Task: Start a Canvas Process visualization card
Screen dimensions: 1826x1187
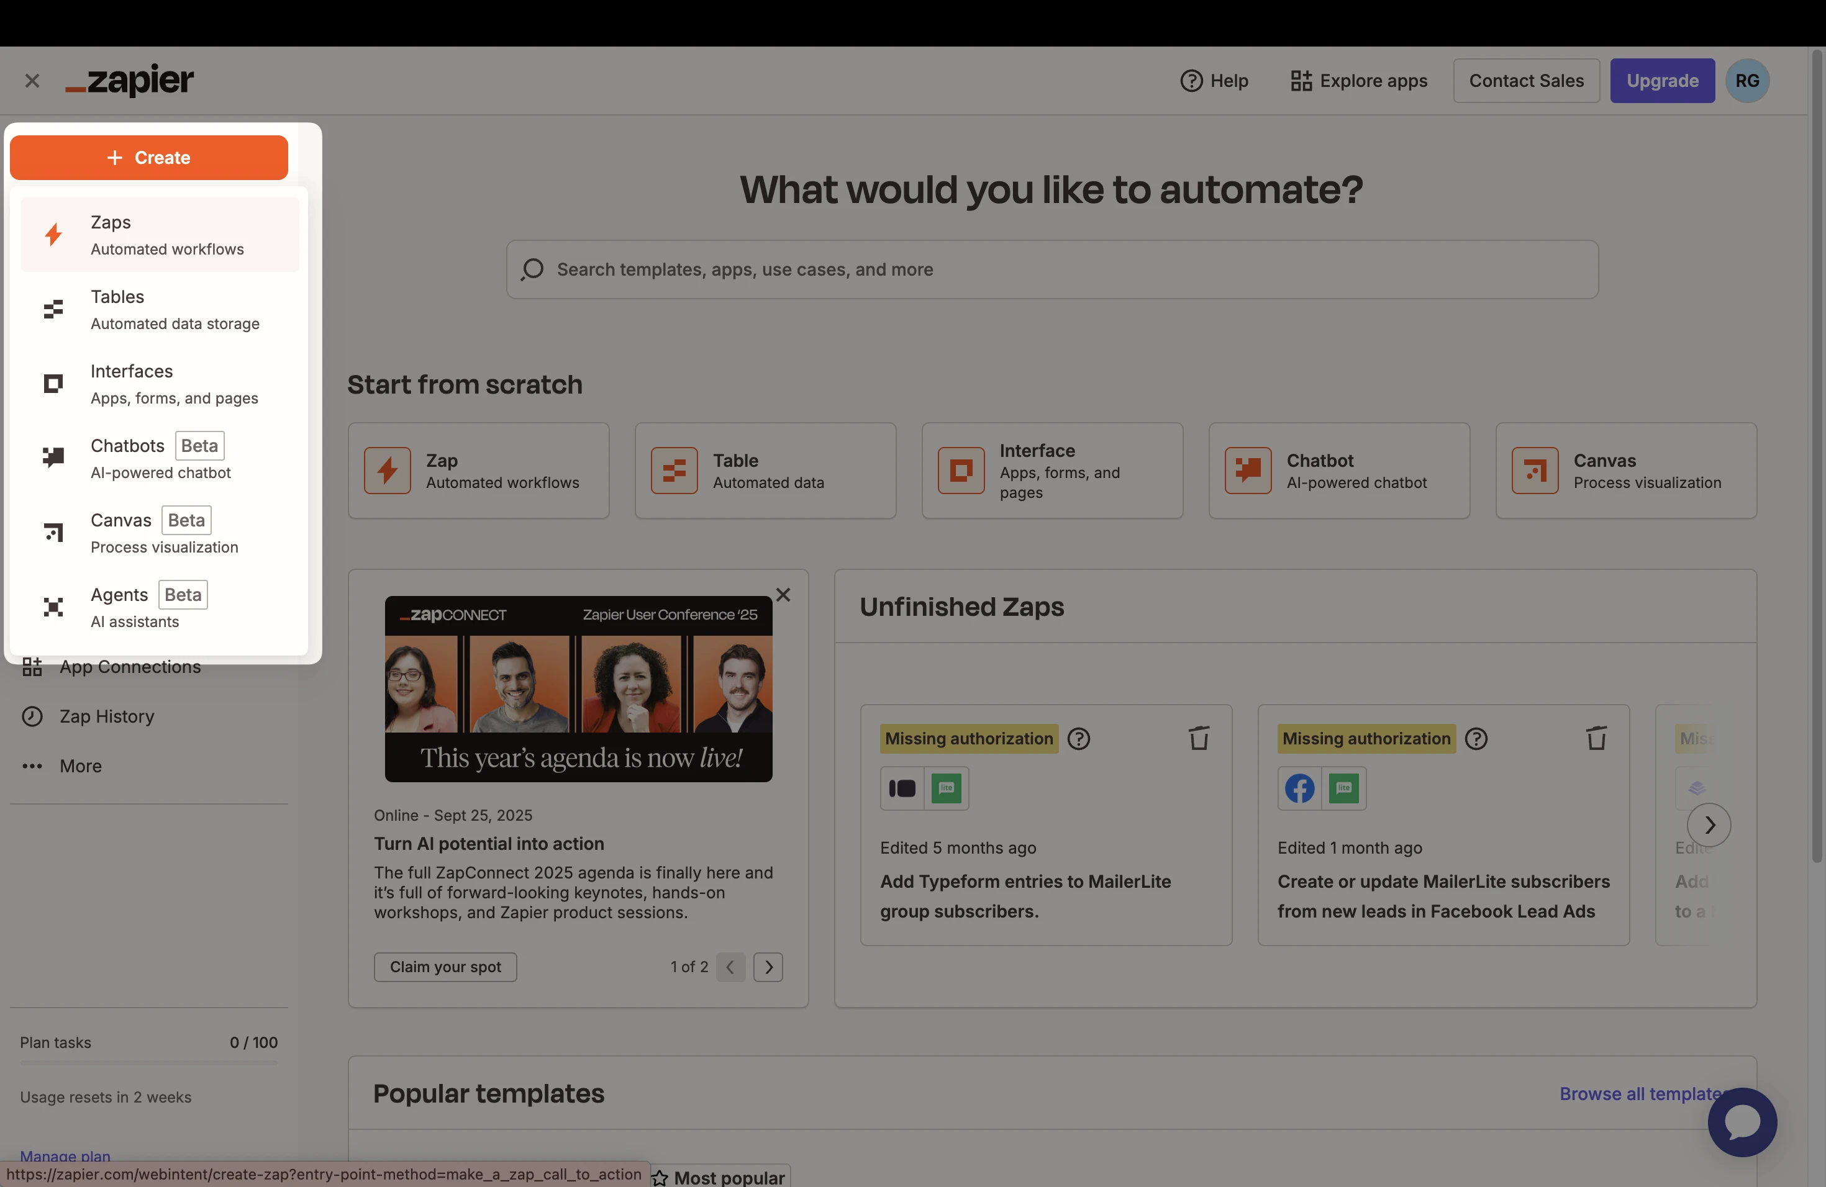Action: coord(1626,470)
